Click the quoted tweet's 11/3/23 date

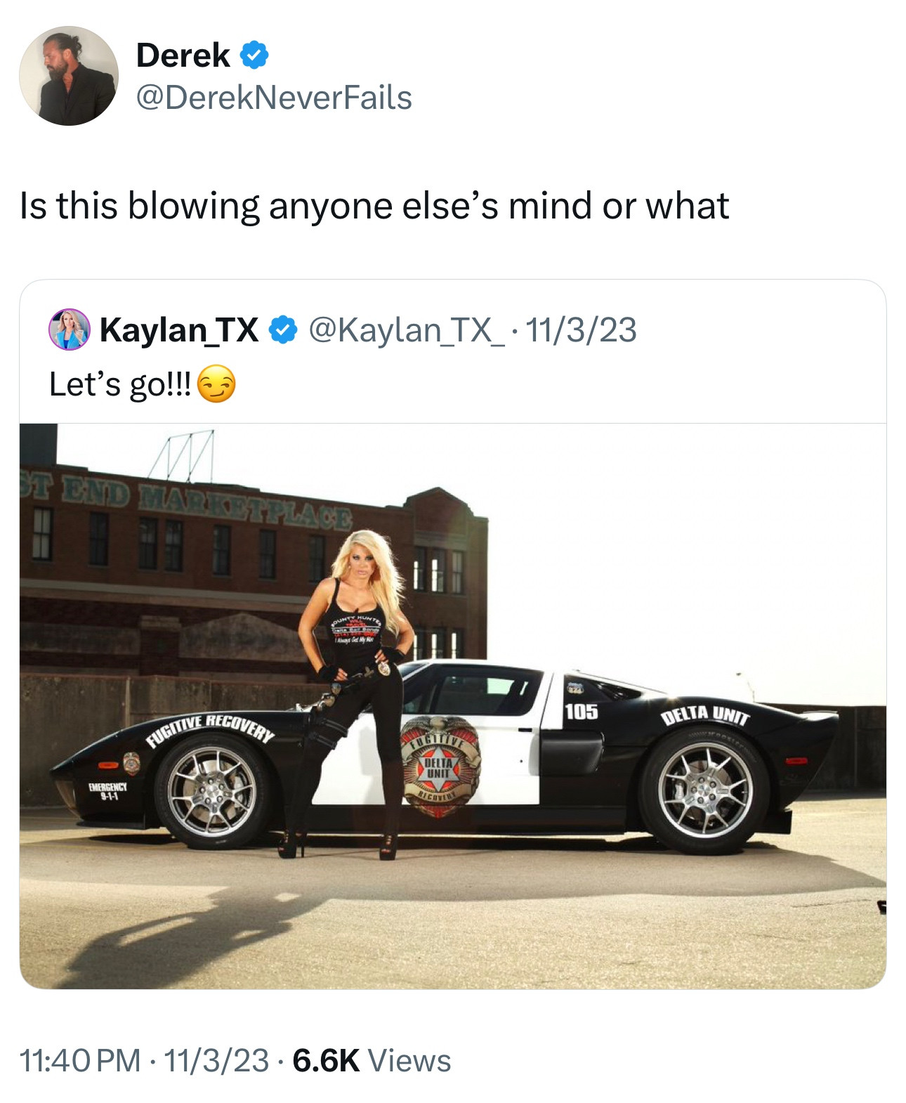coord(581,329)
